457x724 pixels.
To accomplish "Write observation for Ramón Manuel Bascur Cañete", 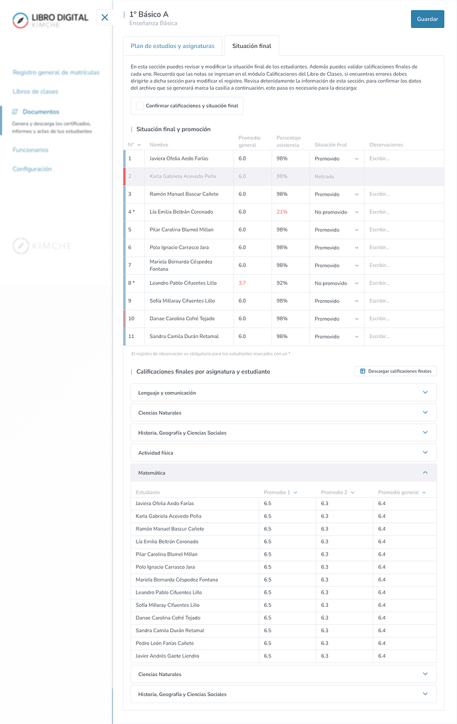I will 404,194.
